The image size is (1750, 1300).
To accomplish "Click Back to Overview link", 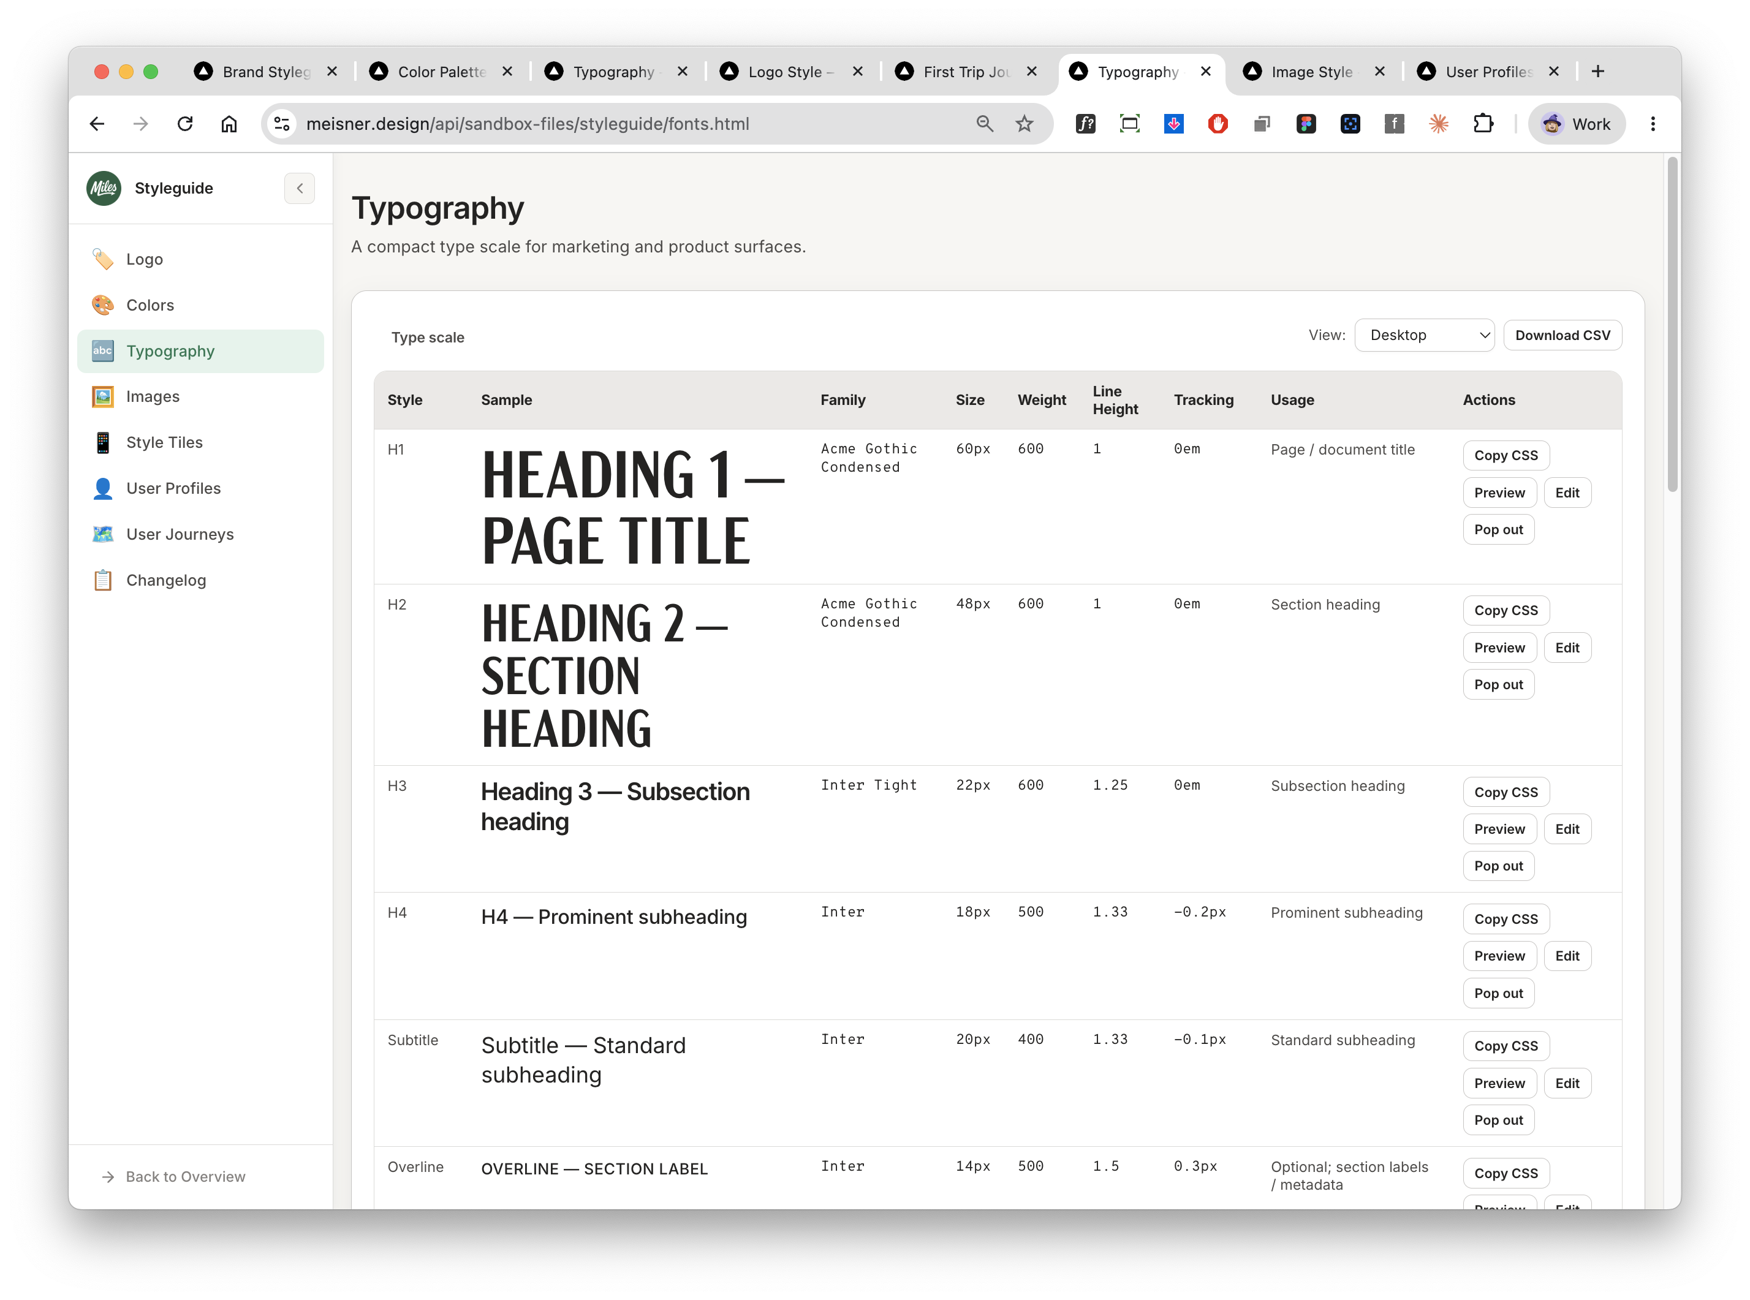I will tap(174, 1176).
